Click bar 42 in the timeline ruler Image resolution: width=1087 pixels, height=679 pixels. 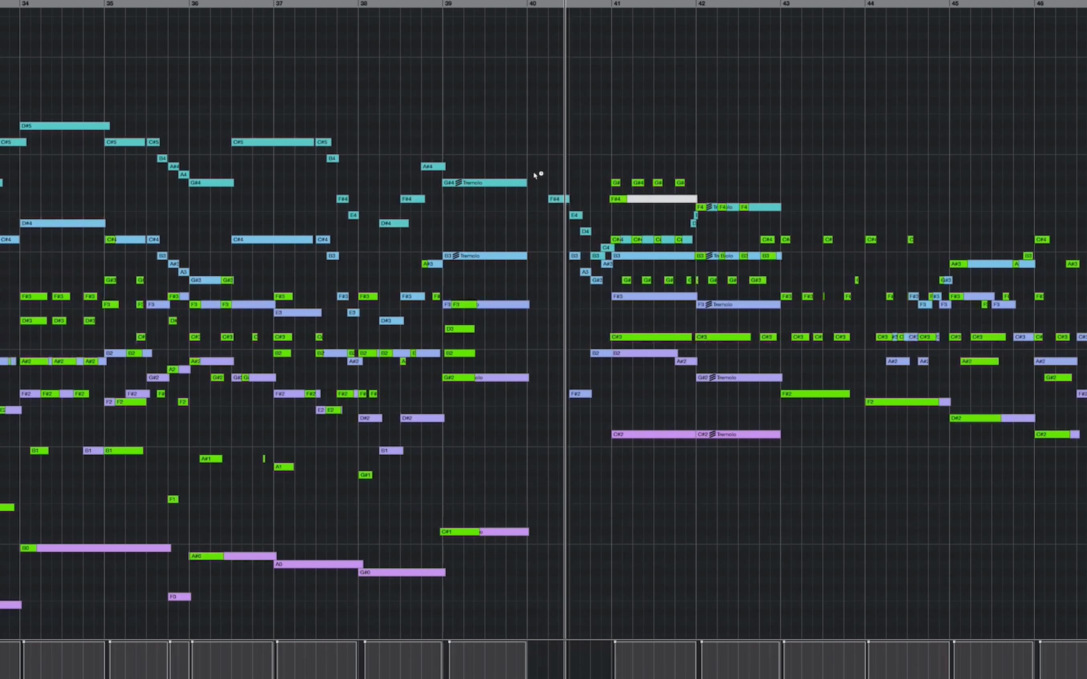(702, 3)
